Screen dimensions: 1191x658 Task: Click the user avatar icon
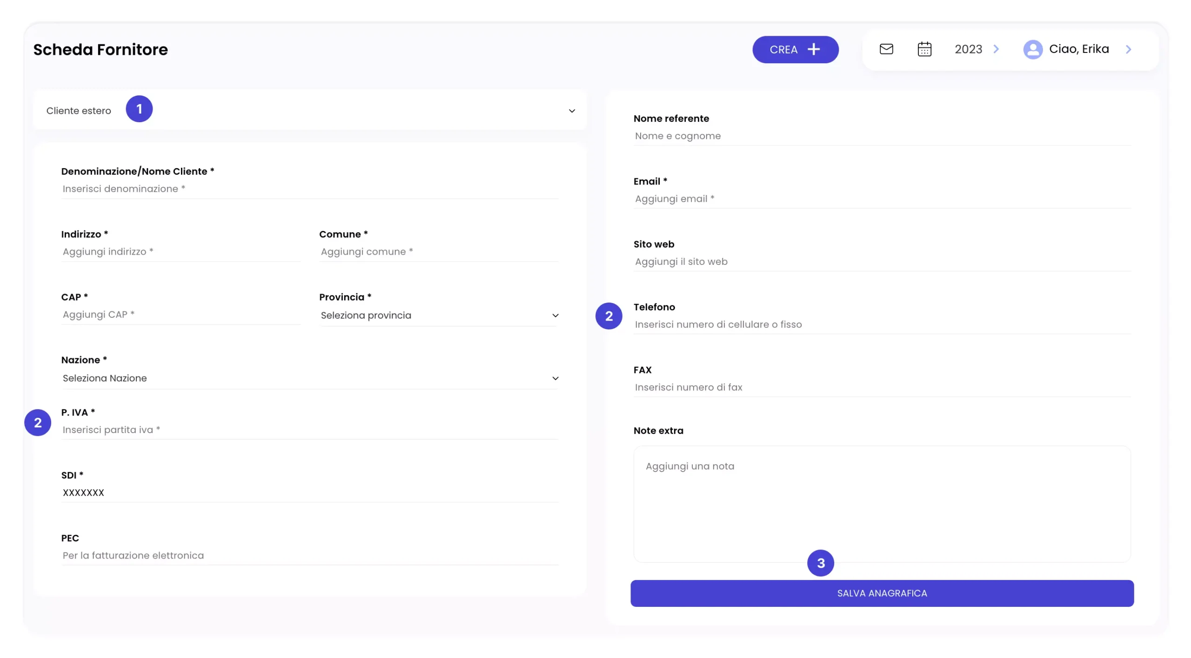point(1032,49)
